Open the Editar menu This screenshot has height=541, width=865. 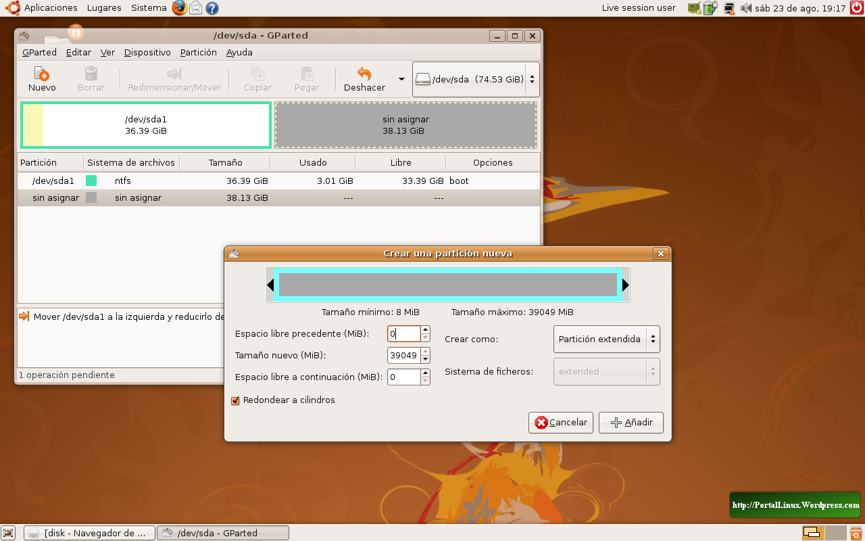78,52
